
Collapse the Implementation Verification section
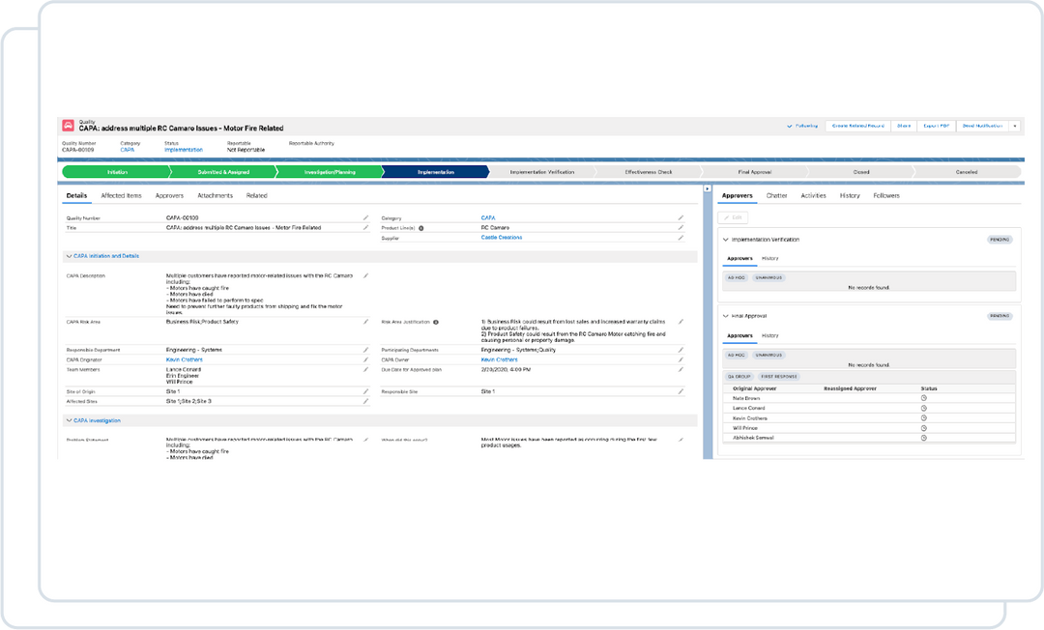pyautogui.click(x=725, y=240)
